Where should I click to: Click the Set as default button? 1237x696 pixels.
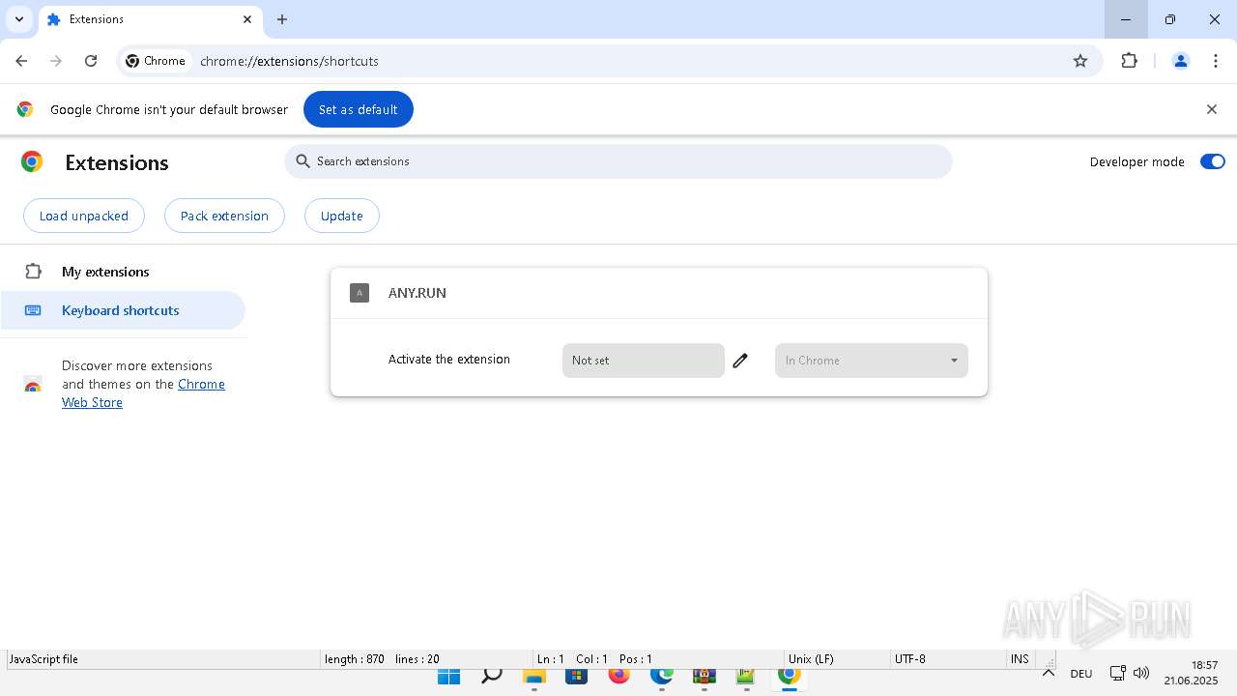pos(359,109)
